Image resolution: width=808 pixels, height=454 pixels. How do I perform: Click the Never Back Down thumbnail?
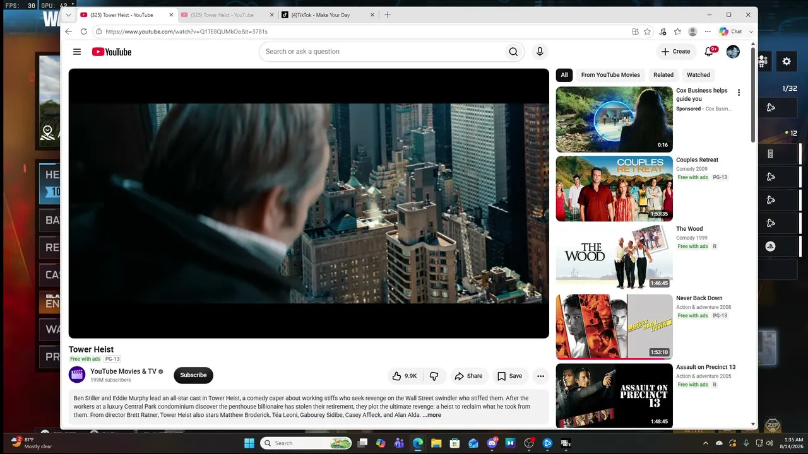[614, 327]
